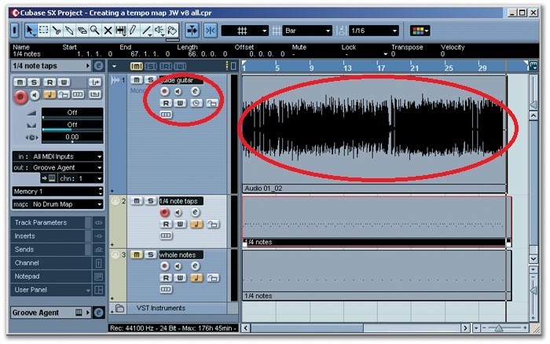Open the Notepad inspector tab
The image size is (550, 344).
[x=51, y=276]
